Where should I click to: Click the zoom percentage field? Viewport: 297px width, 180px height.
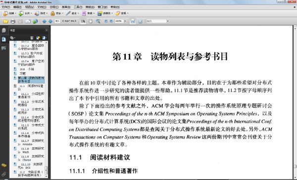point(119,21)
